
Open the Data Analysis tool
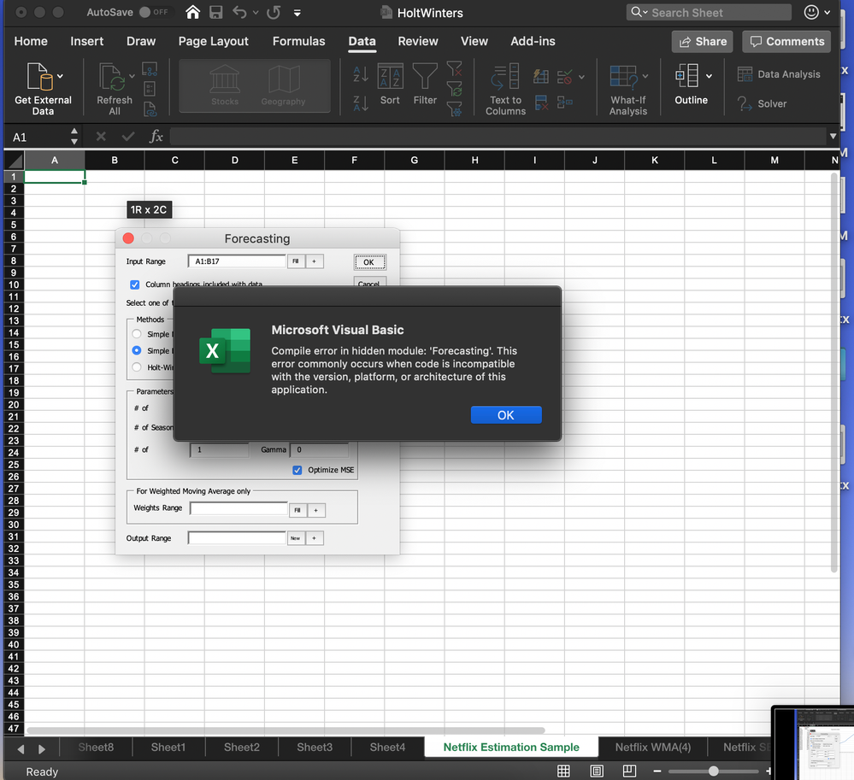coord(779,74)
